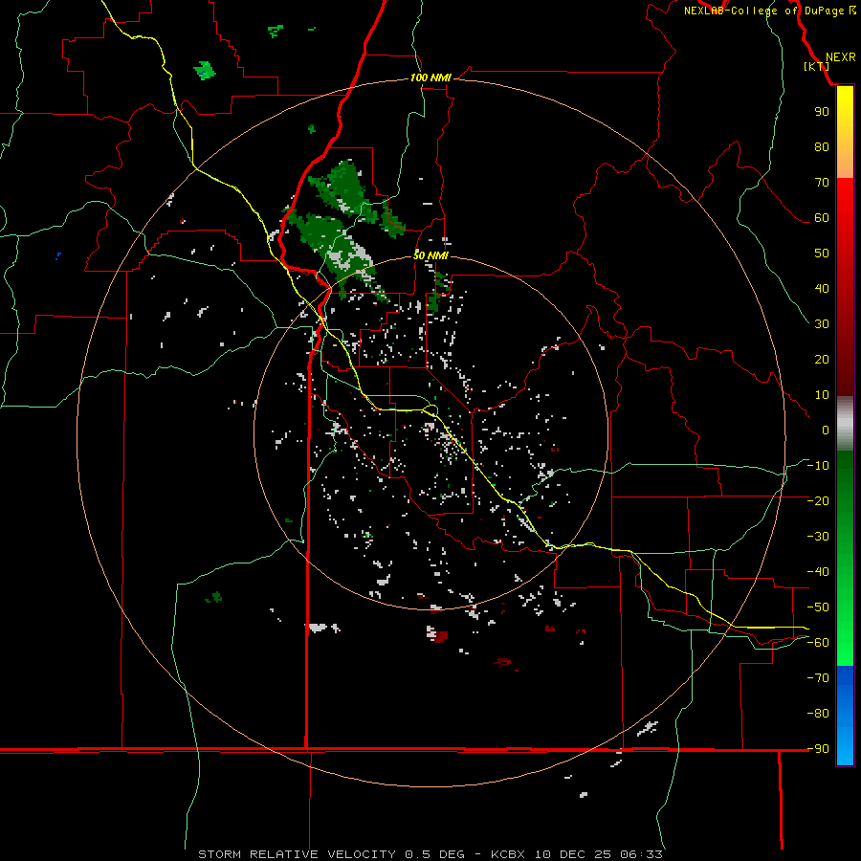861x861 pixels.
Task: Select the -80 scale label
Action: pos(818,714)
